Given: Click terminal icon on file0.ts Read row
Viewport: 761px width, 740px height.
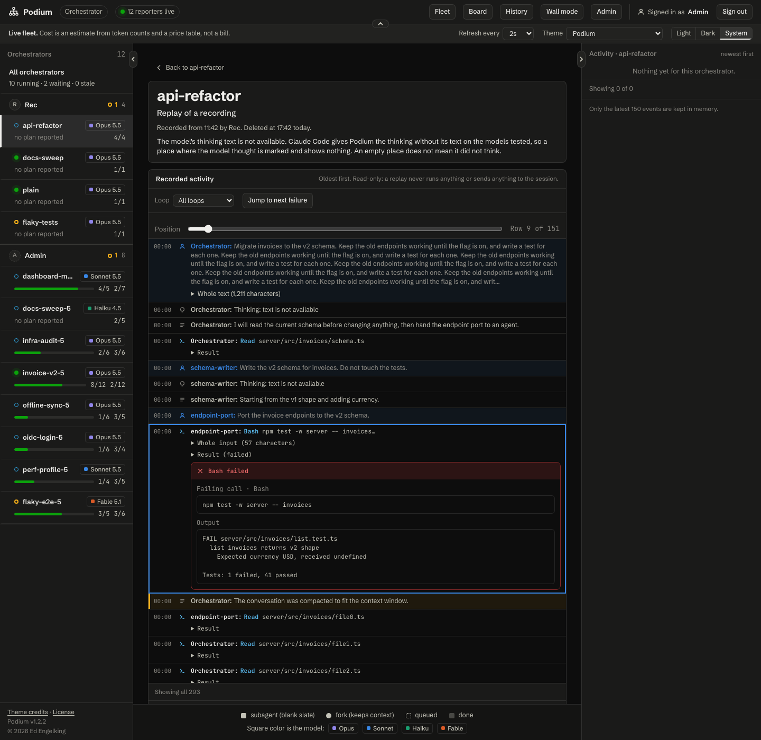Looking at the screenshot, I should click(182, 617).
